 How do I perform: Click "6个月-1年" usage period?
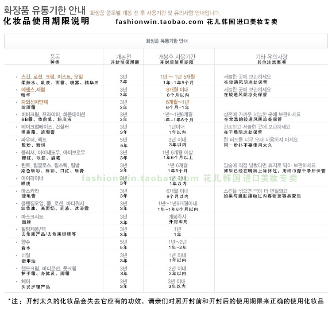tap(178, 108)
